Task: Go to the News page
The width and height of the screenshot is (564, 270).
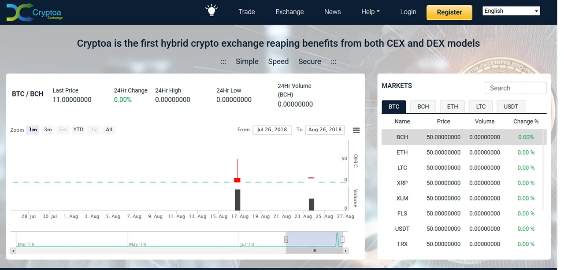Action: 333,12
